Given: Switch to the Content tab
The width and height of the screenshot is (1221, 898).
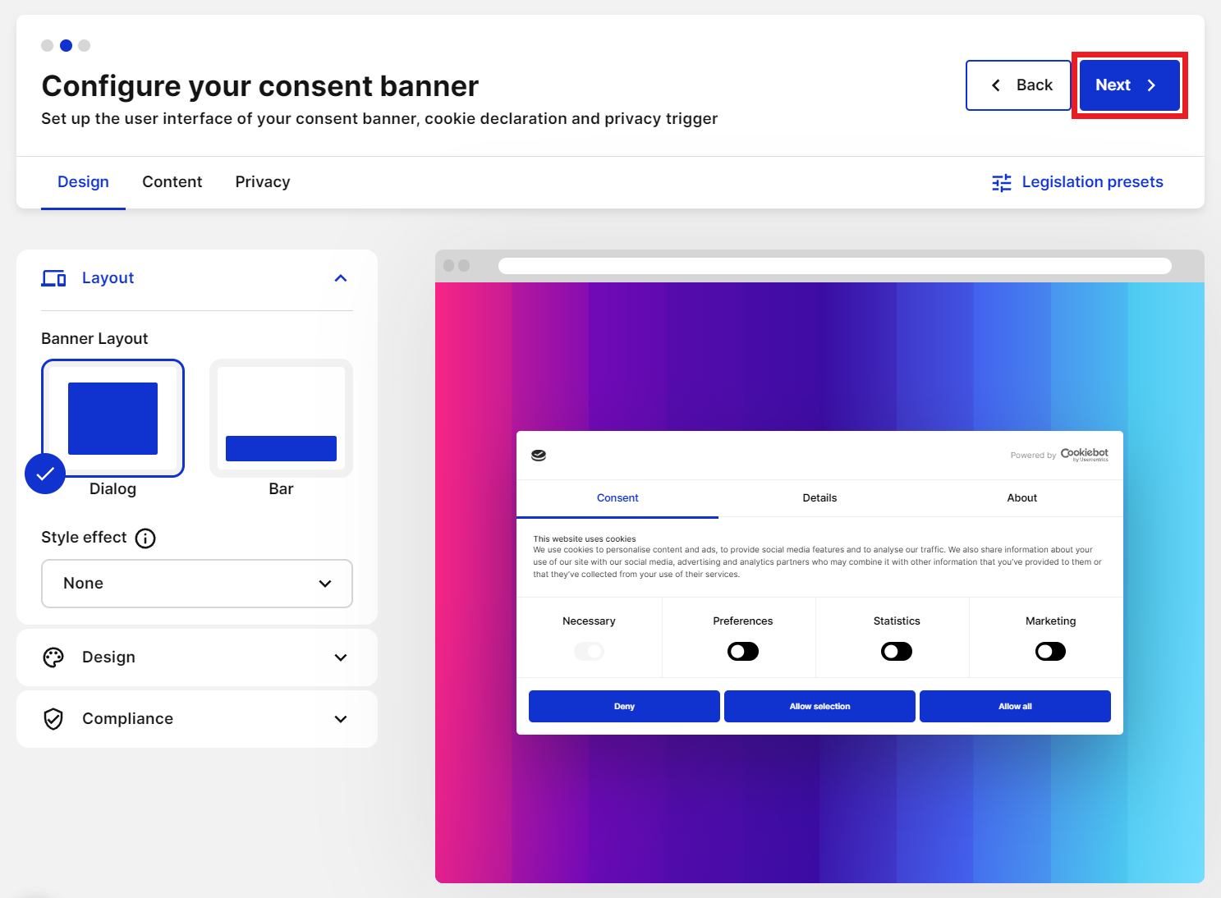Looking at the screenshot, I should pos(172,182).
